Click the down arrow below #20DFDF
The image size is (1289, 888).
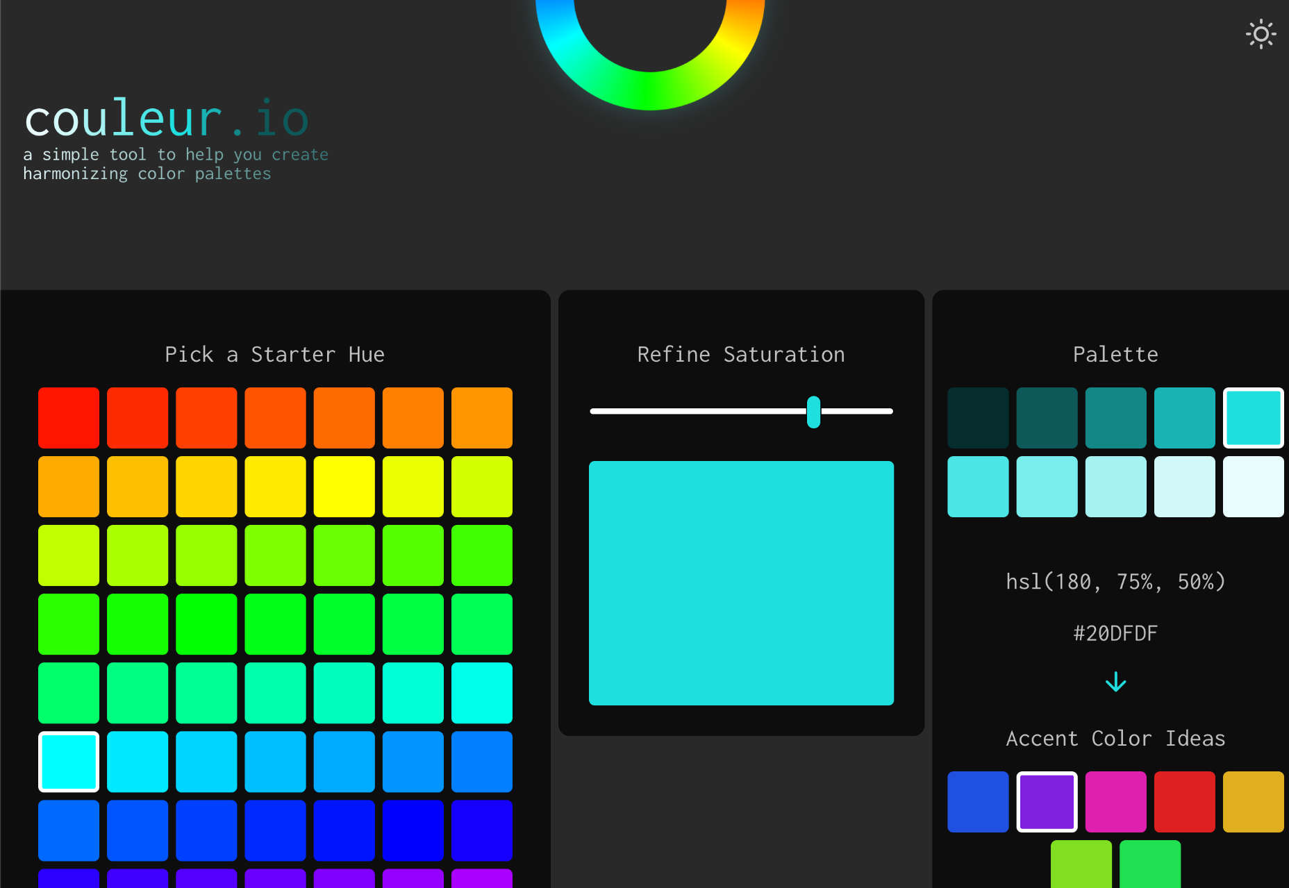(1115, 682)
